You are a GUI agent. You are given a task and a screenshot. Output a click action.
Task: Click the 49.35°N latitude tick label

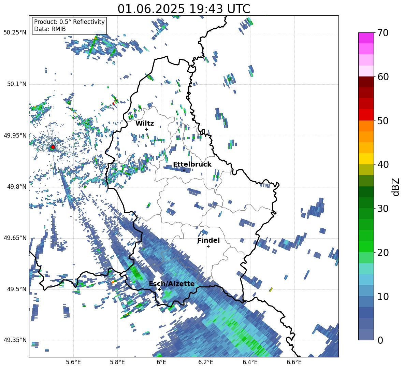15,340
